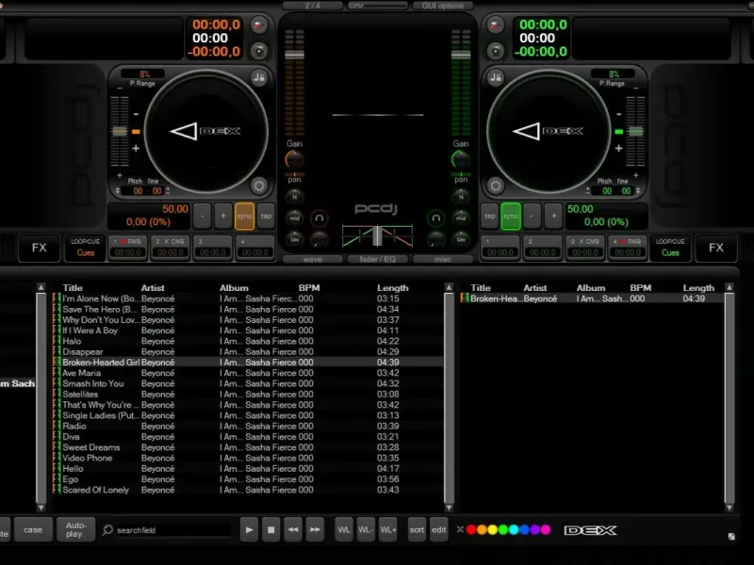The image size is (754, 565).
Task: Open the left deck FX panel
Action: tap(39, 248)
